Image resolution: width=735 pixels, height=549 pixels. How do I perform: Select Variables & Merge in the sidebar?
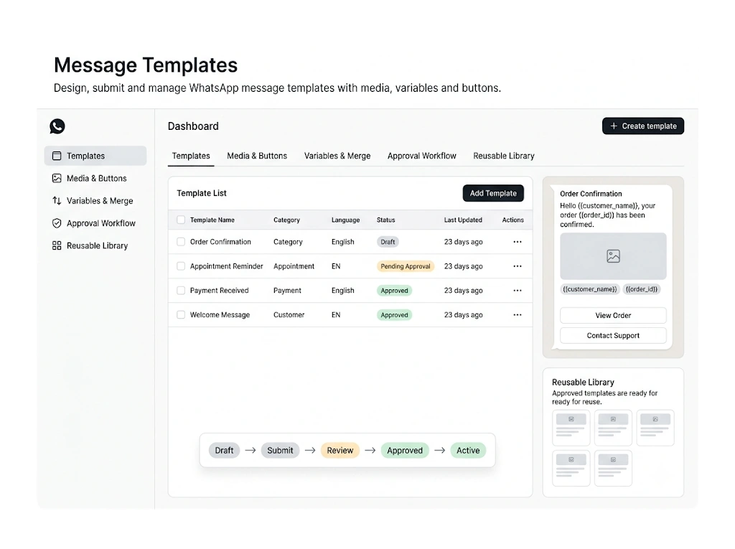pos(95,201)
